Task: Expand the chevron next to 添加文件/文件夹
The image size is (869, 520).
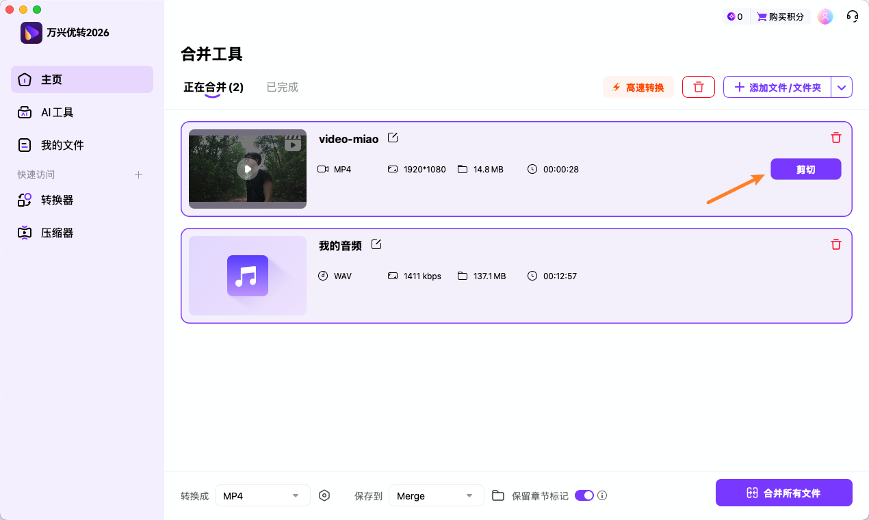Action: tap(842, 87)
